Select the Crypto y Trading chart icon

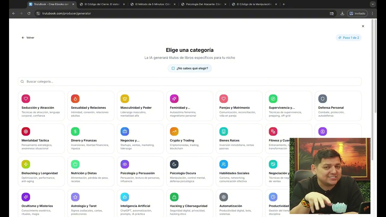click(x=174, y=131)
